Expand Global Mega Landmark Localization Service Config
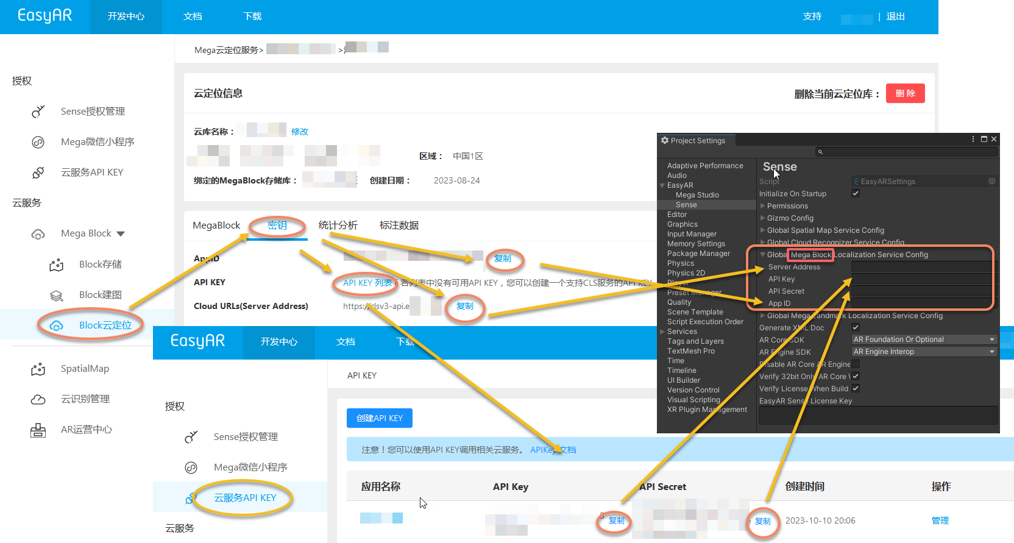 click(762, 315)
